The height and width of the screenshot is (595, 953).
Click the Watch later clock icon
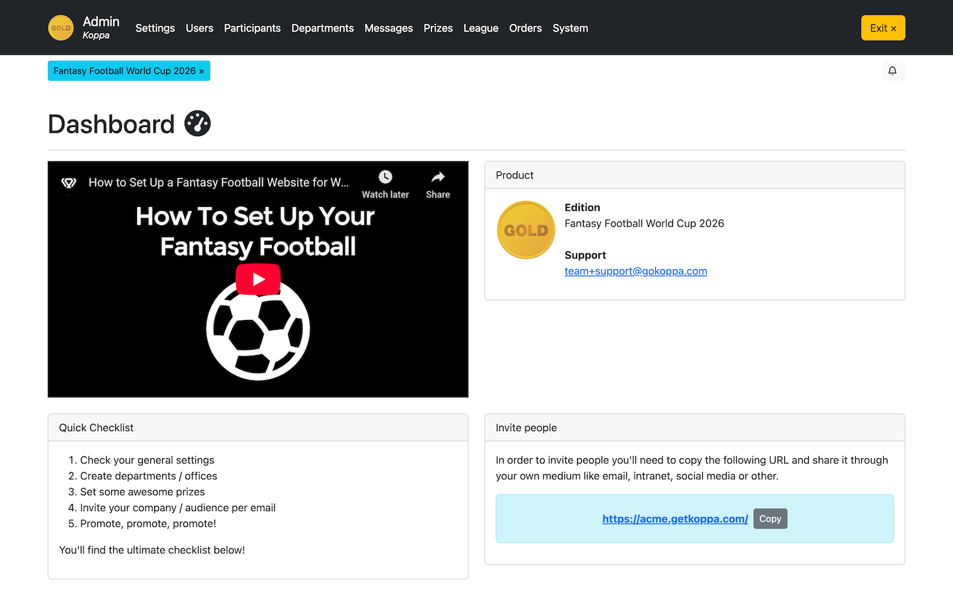(x=385, y=177)
